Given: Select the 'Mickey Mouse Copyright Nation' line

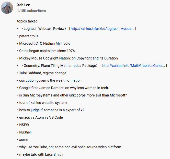Looking at the screenshot, I should [67, 58].
